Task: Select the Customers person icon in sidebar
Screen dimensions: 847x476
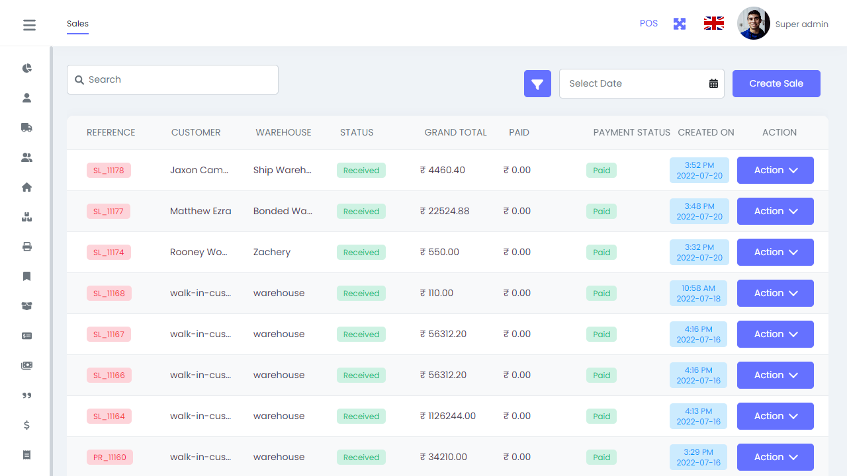Action: (x=26, y=98)
